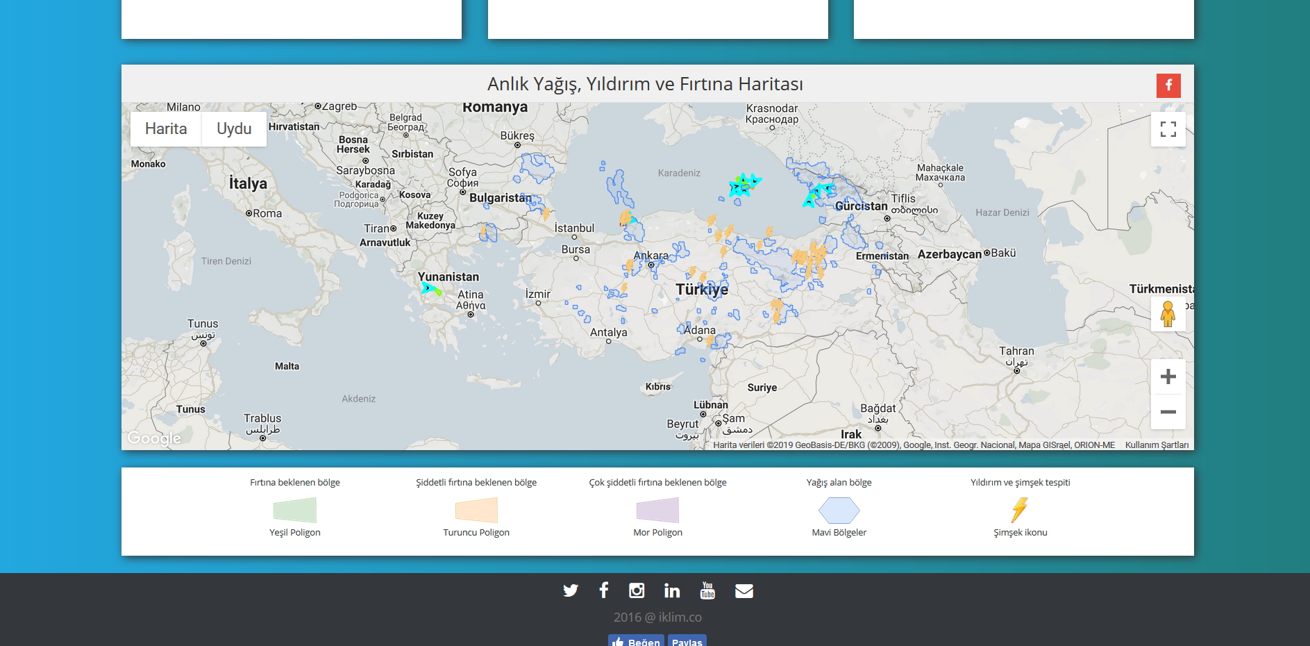Click the Bursa city label

[576, 249]
